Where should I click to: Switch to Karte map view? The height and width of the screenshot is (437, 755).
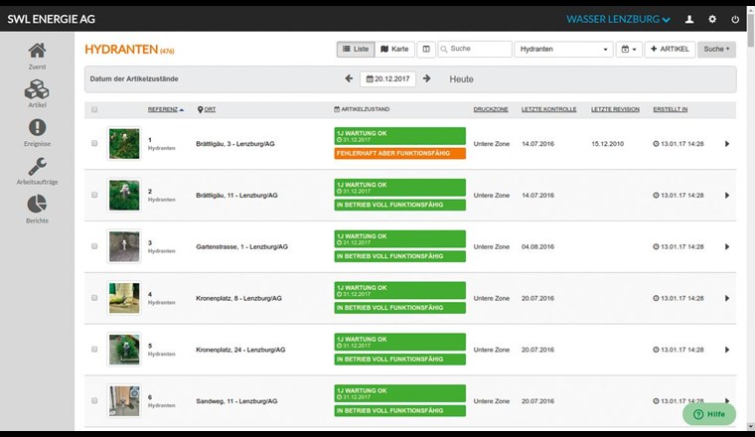coord(395,49)
